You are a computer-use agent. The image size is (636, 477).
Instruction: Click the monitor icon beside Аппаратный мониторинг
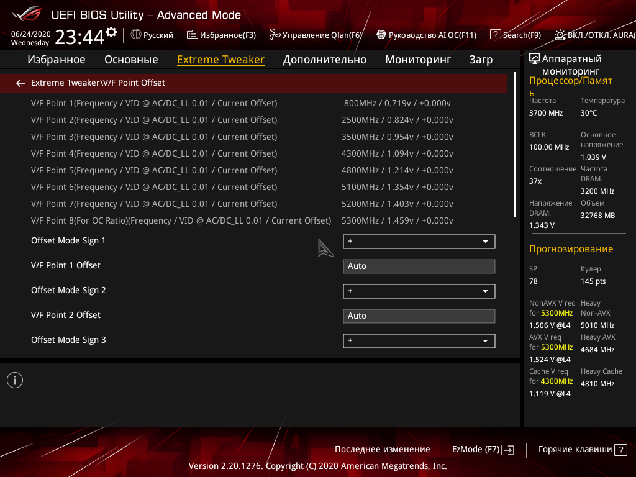[535, 59]
